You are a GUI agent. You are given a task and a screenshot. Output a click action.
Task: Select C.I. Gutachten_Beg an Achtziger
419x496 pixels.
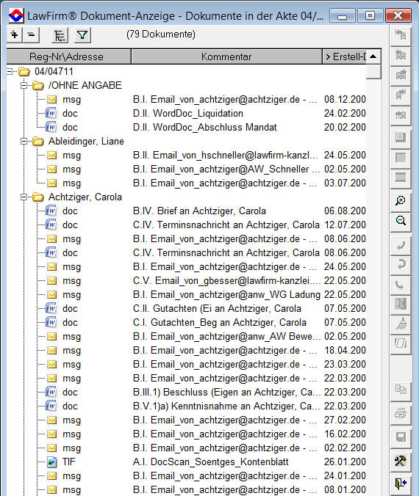pyautogui.click(x=219, y=322)
